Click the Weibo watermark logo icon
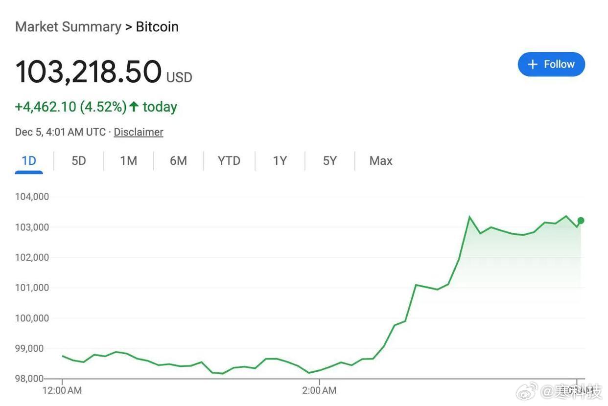The image size is (608, 406). tap(528, 391)
